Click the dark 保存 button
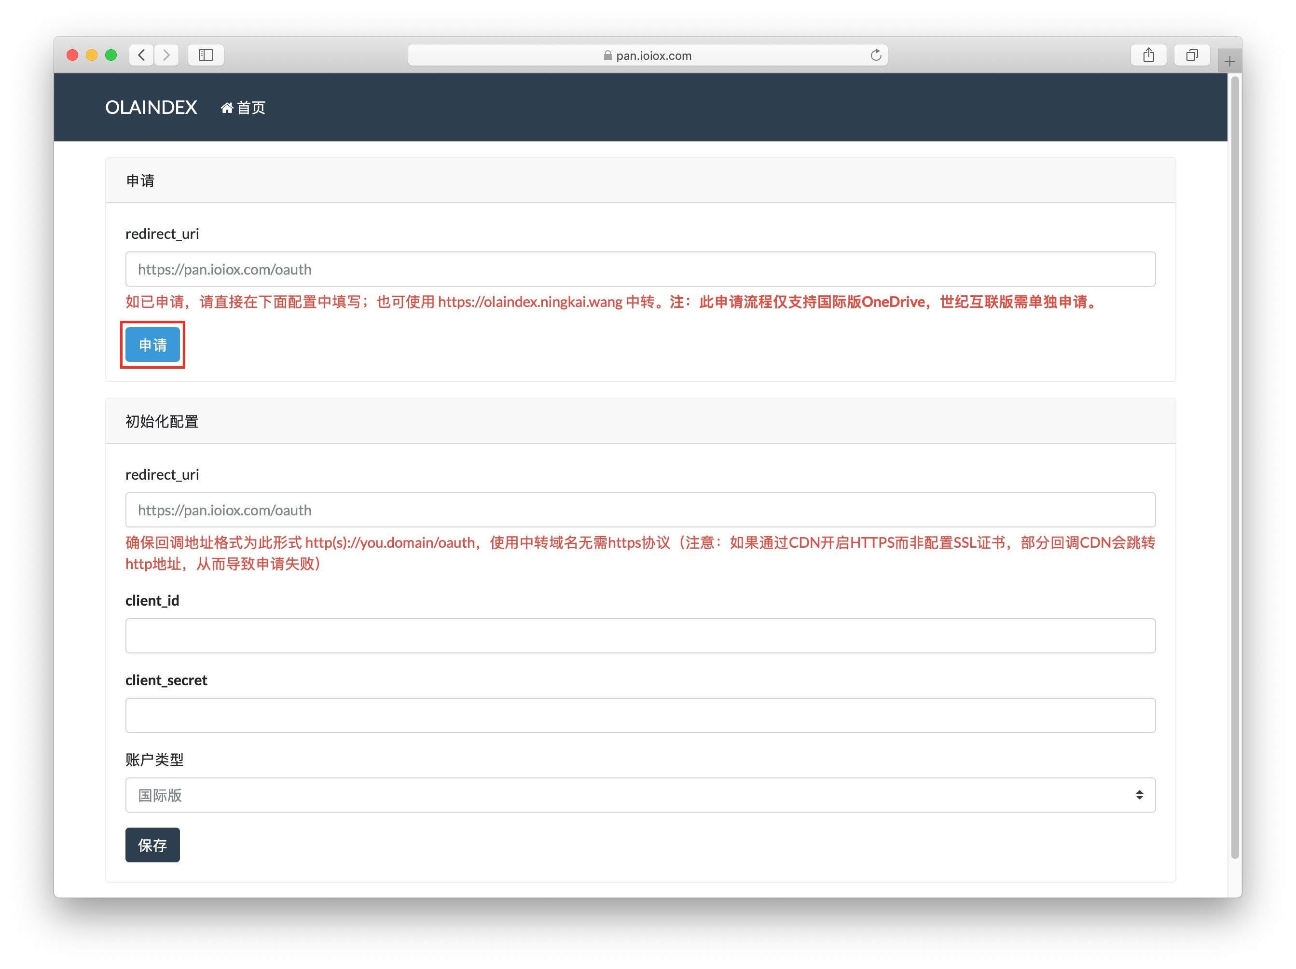 pyautogui.click(x=152, y=844)
